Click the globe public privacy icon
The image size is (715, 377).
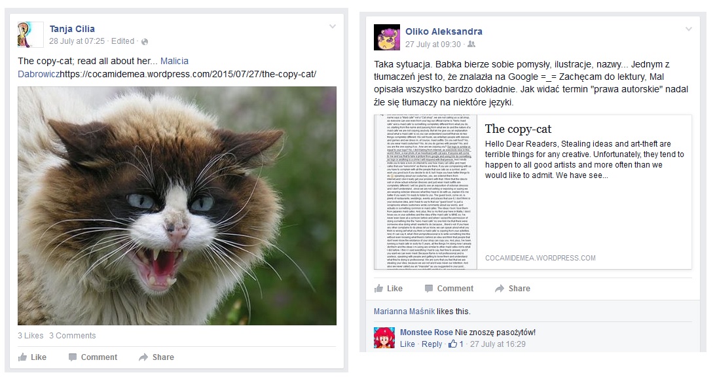(x=145, y=42)
